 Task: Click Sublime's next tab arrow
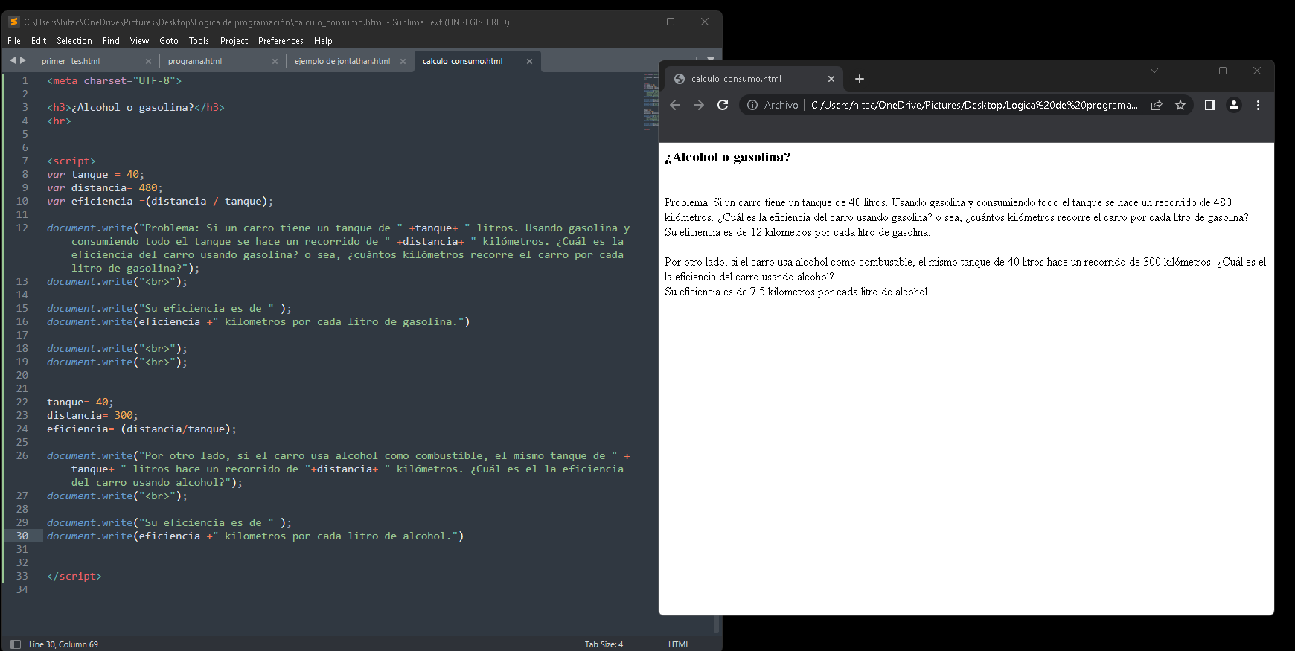pyautogui.click(x=23, y=60)
